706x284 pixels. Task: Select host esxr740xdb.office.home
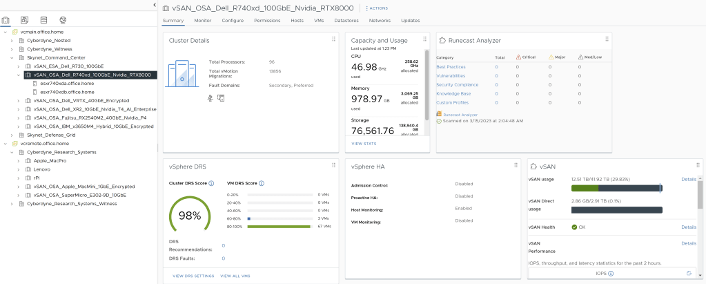(67, 92)
